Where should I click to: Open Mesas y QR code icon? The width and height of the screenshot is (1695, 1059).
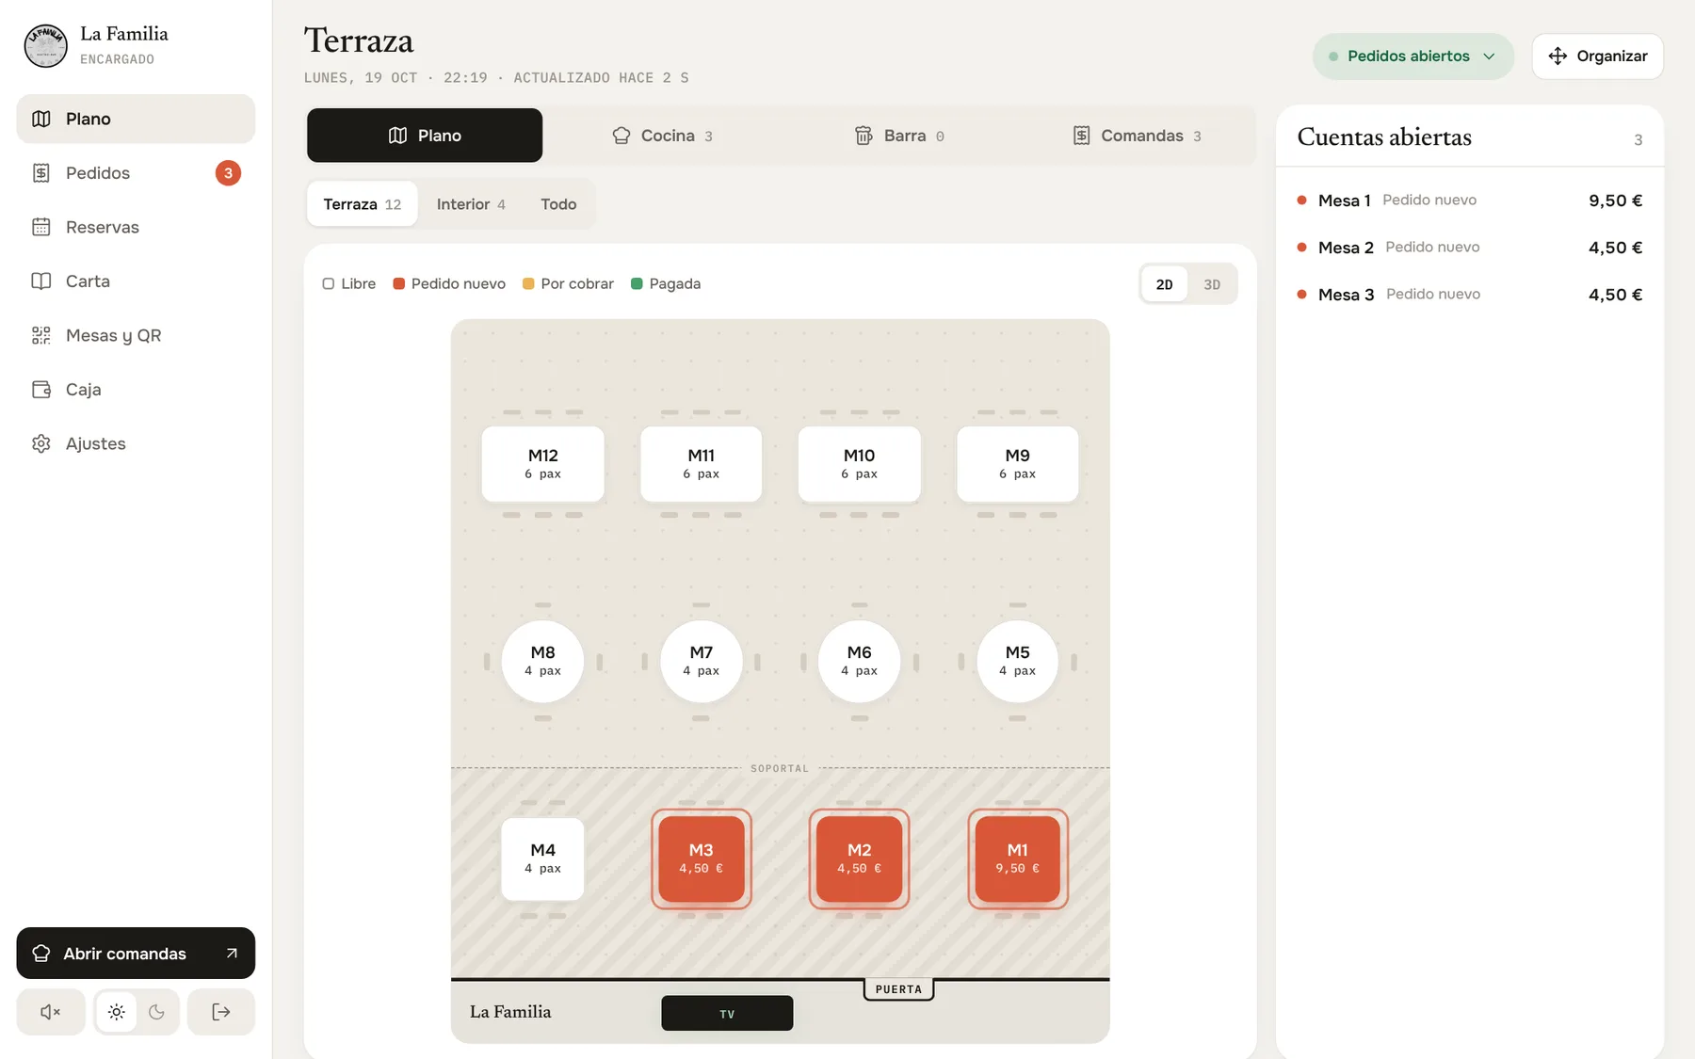[41, 335]
